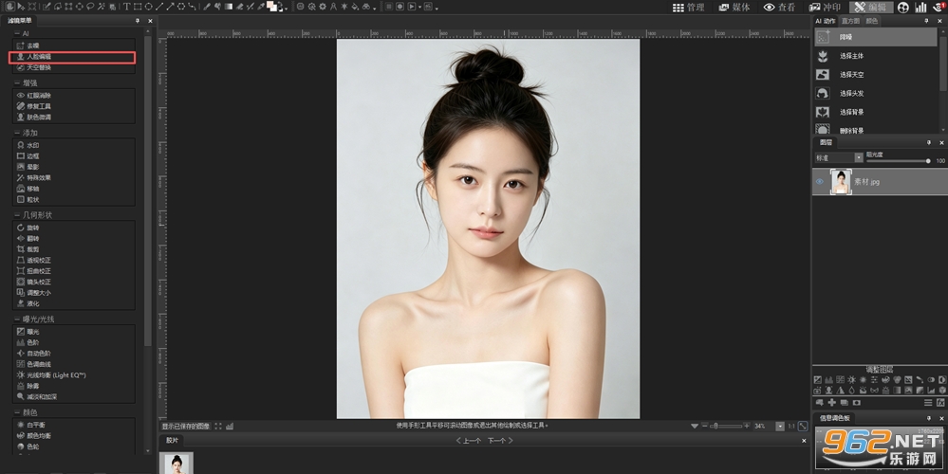
Task: Select the Text tool in toolbar
Action: [127, 7]
